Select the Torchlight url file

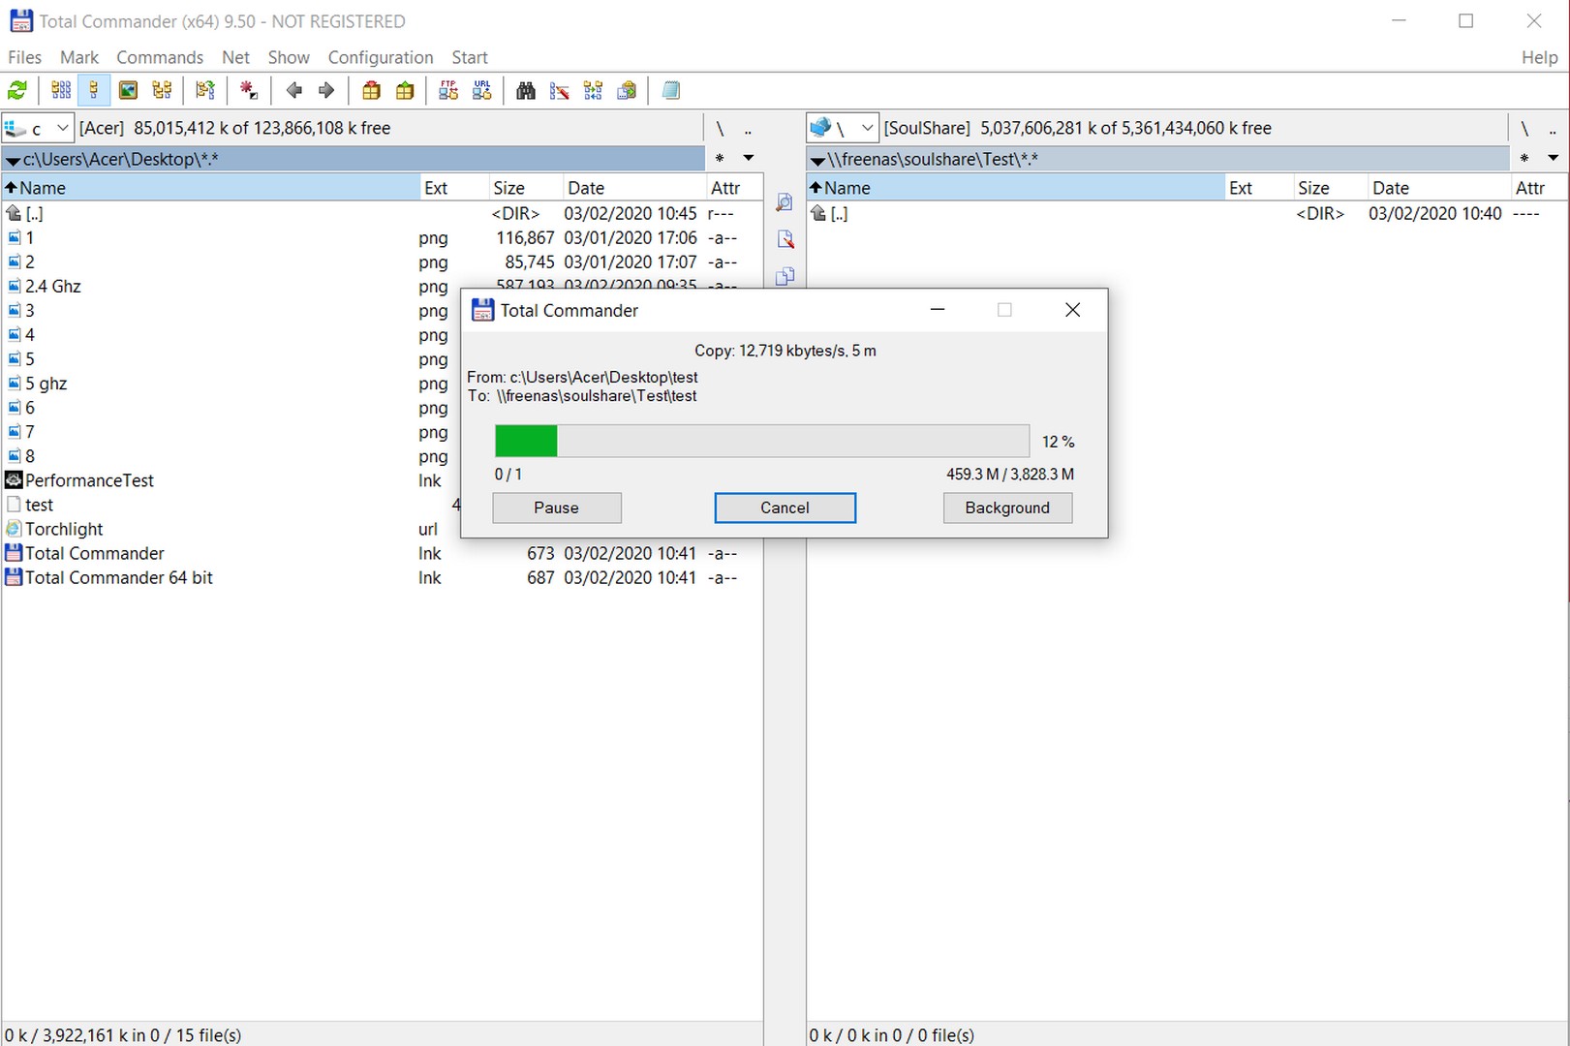pos(64,529)
